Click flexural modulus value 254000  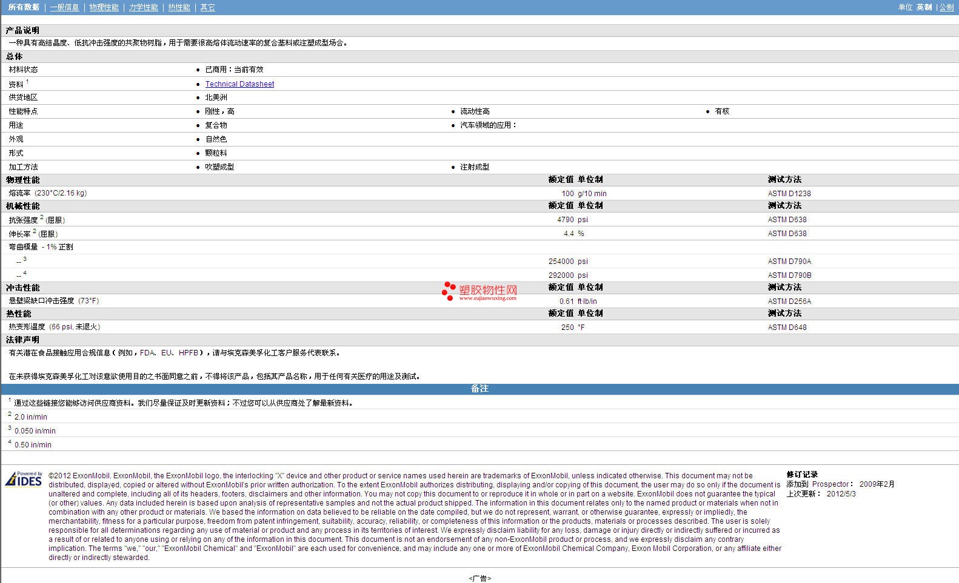click(x=561, y=262)
